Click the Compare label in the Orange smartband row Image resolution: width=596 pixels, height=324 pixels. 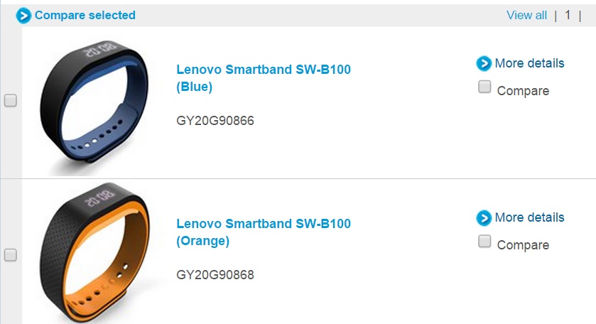tap(523, 245)
